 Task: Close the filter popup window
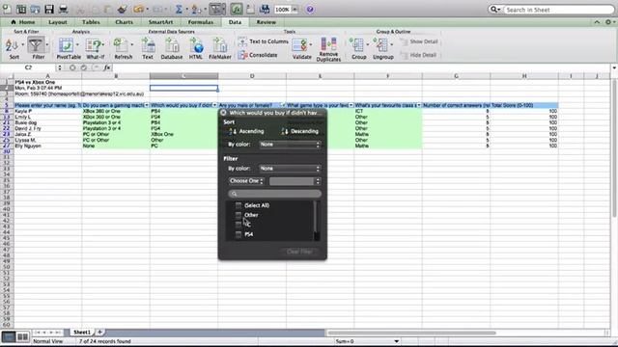(223, 113)
